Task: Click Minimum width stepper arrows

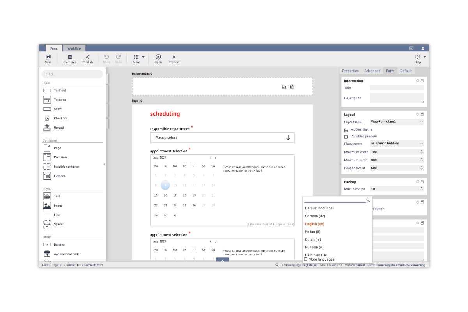Action: pos(422,160)
